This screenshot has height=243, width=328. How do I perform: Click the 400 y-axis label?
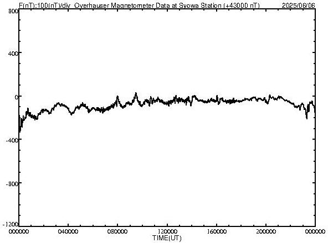[x=13, y=54]
